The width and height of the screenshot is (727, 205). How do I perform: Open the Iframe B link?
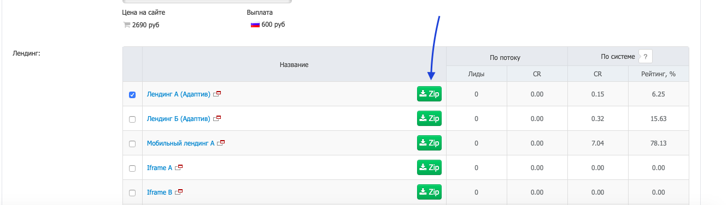coord(160,192)
